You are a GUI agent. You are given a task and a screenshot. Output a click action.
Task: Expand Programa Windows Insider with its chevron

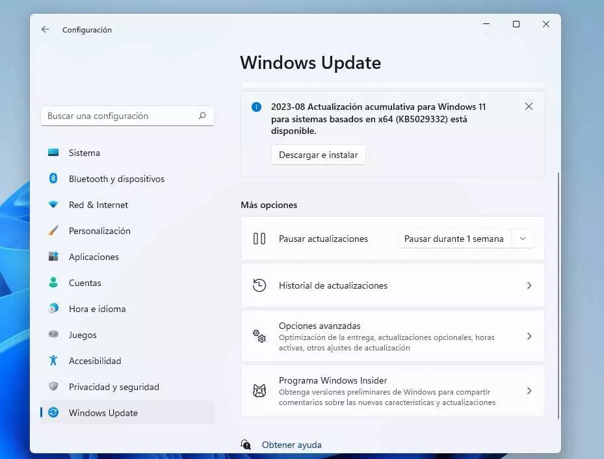(529, 391)
